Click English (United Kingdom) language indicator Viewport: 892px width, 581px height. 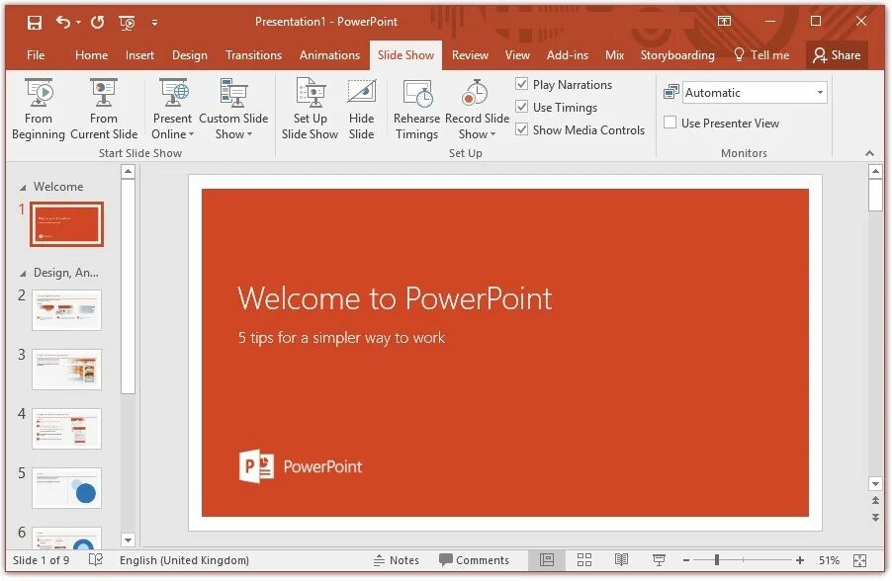pyautogui.click(x=184, y=560)
